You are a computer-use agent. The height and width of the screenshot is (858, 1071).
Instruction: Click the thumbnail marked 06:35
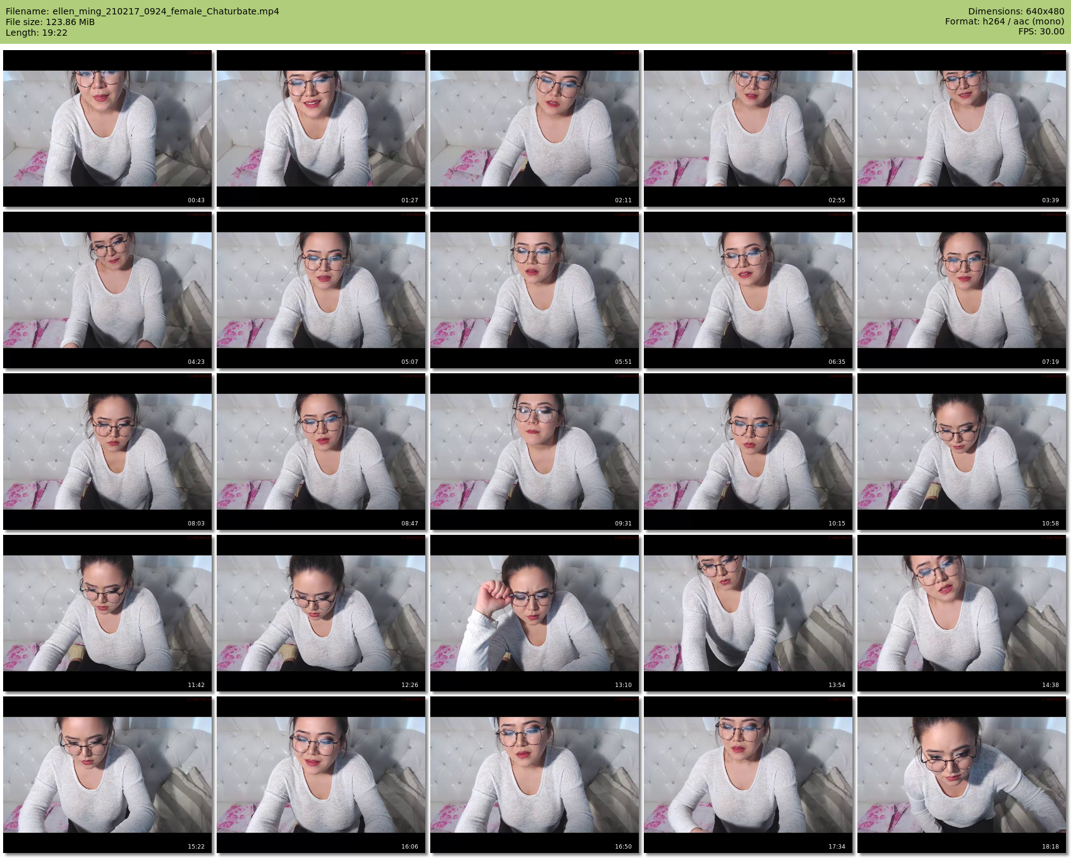(748, 290)
